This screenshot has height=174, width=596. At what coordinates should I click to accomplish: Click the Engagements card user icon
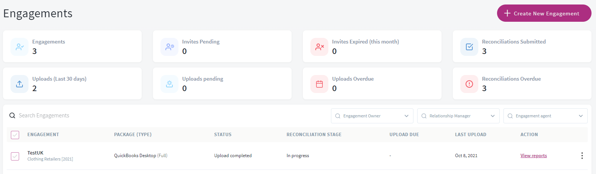pos(19,47)
